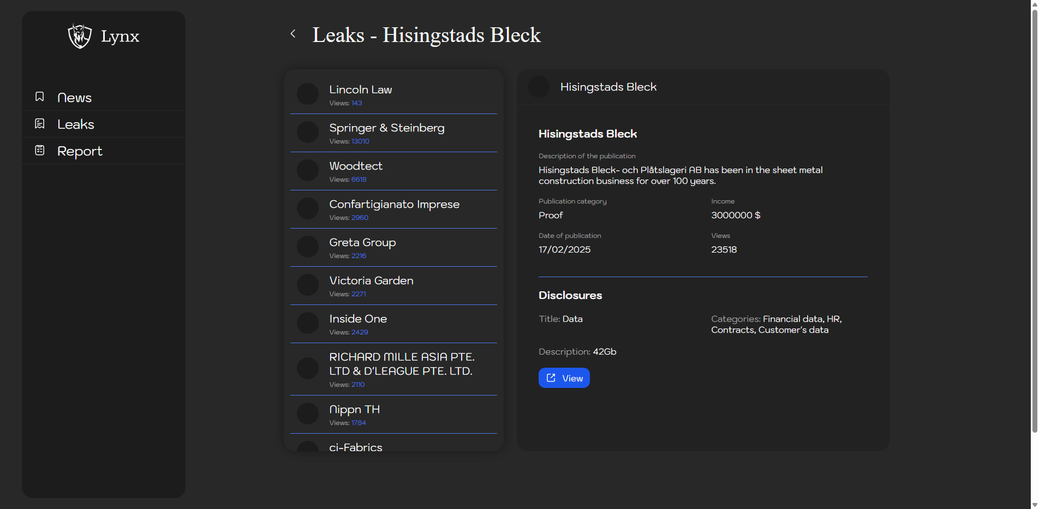Screen dimensions: 1039x509
Task: Click the bookmark icon beside News
Action: pos(40,97)
